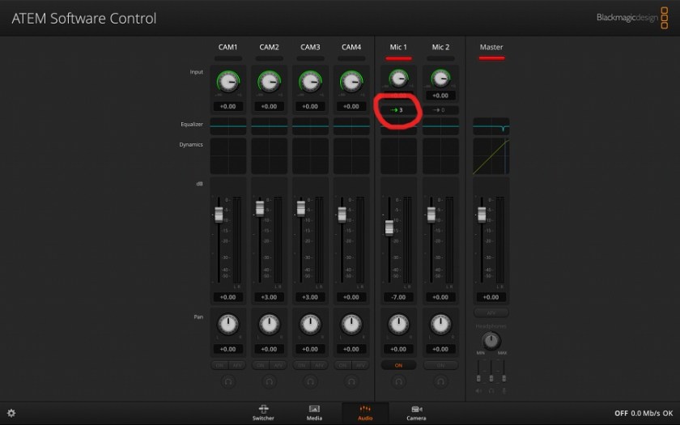Click the Mic 1 input gain knob
Viewport: 680px width, 425px height.
click(x=398, y=79)
